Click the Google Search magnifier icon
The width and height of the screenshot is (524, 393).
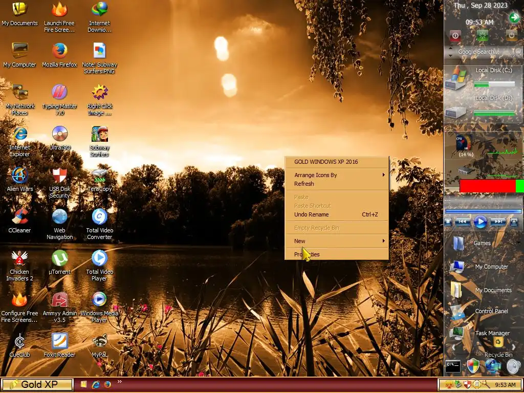pos(518,52)
